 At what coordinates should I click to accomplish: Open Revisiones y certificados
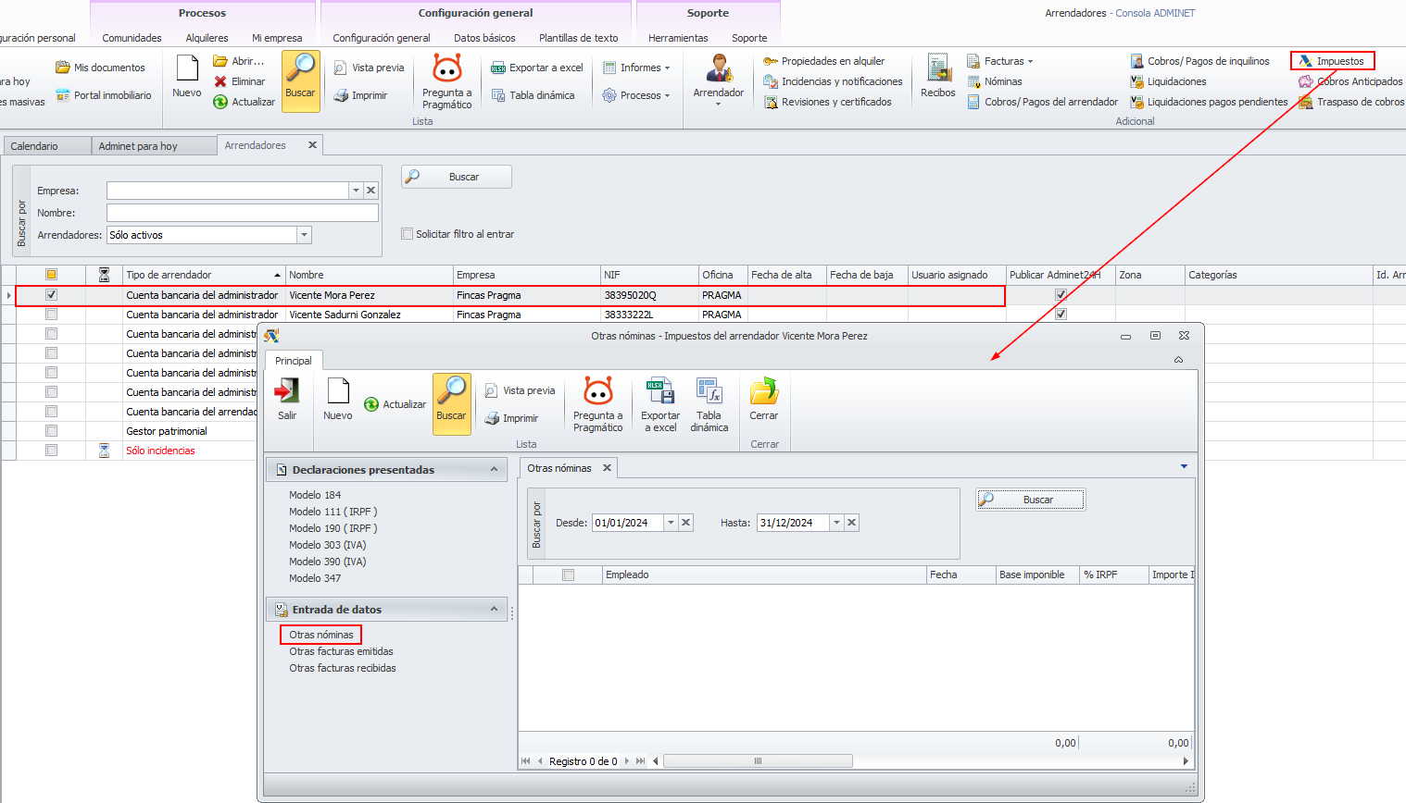point(828,102)
